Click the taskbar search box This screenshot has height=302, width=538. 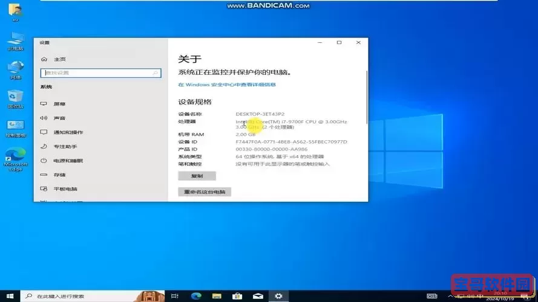tap(93, 296)
